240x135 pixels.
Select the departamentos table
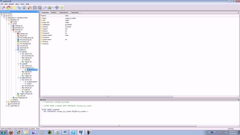pyautogui.click(x=27, y=78)
